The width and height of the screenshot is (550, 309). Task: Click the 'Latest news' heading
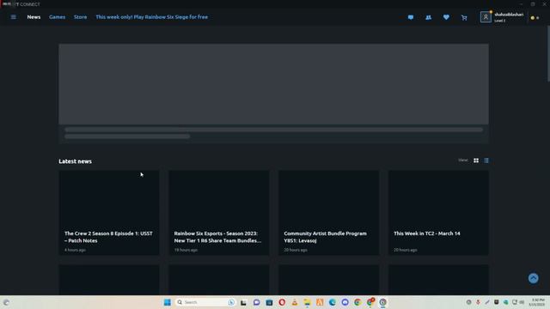[75, 161]
